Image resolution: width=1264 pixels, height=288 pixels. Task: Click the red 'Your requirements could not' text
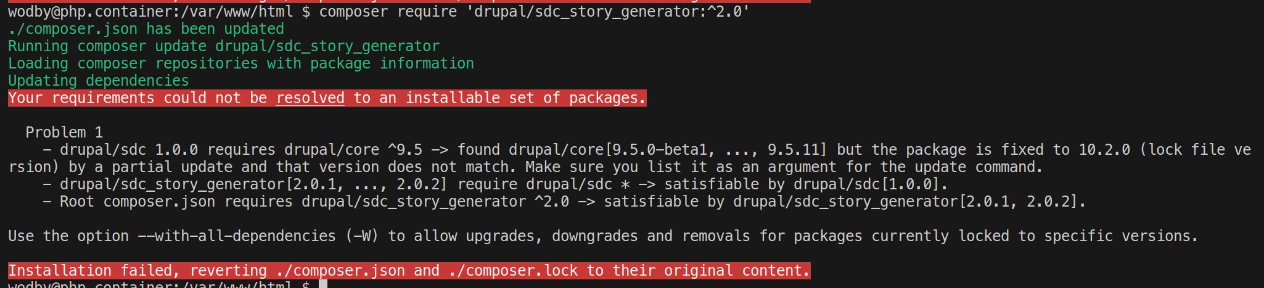tap(327, 98)
